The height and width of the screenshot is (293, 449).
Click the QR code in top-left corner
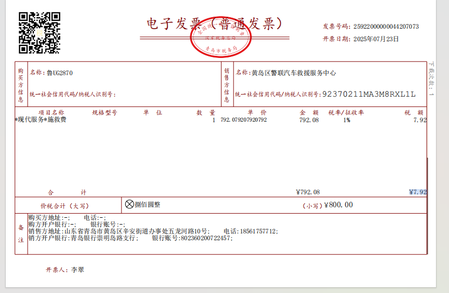40,32
